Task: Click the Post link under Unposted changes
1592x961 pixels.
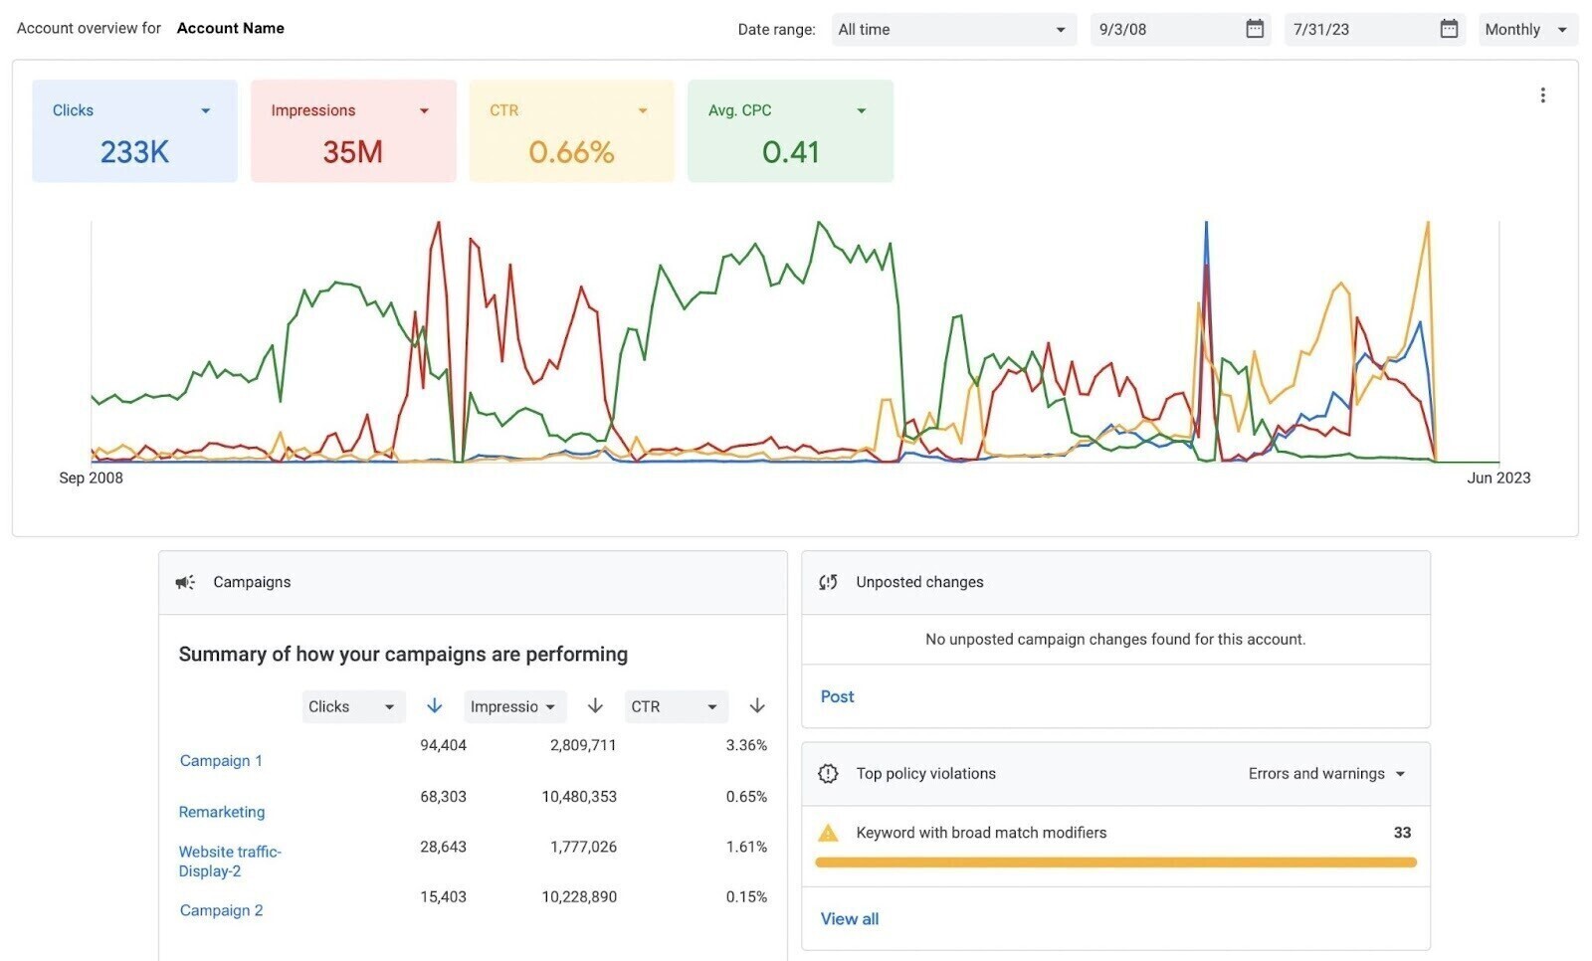Action: [x=836, y=696]
